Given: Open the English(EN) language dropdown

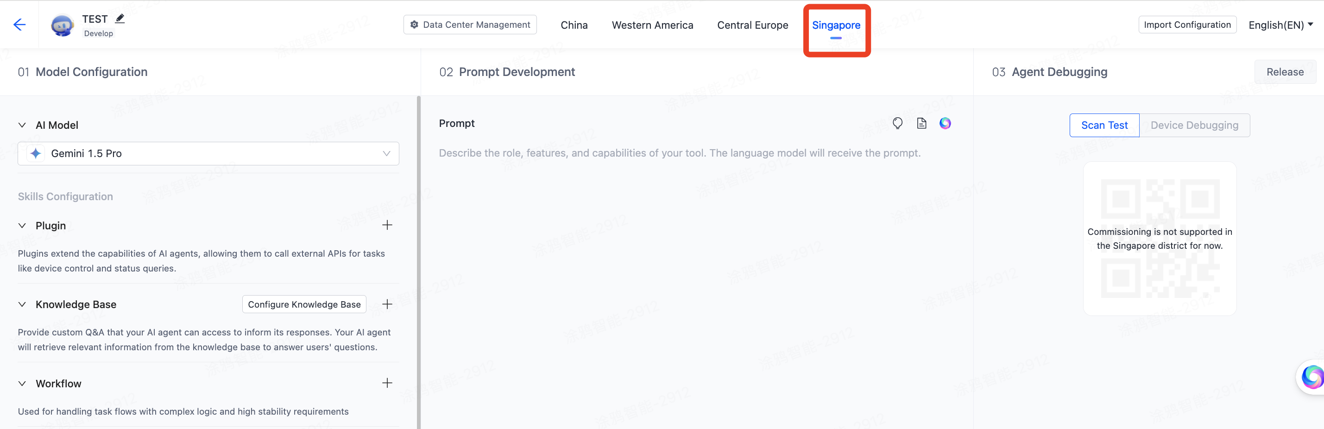Looking at the screenshot, I should click(1281, 25).
